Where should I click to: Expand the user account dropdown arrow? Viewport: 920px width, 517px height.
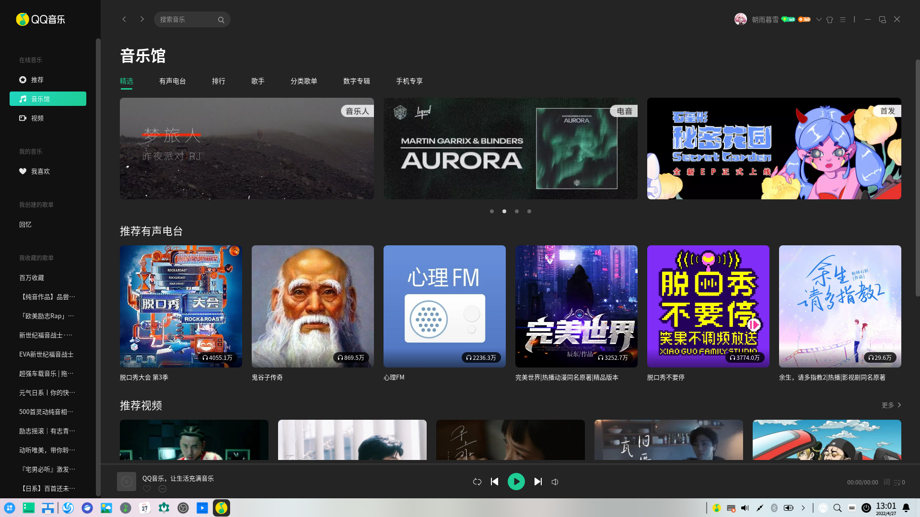[x=819, y=20]
